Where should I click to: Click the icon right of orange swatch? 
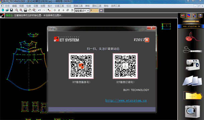click(101, 11)
